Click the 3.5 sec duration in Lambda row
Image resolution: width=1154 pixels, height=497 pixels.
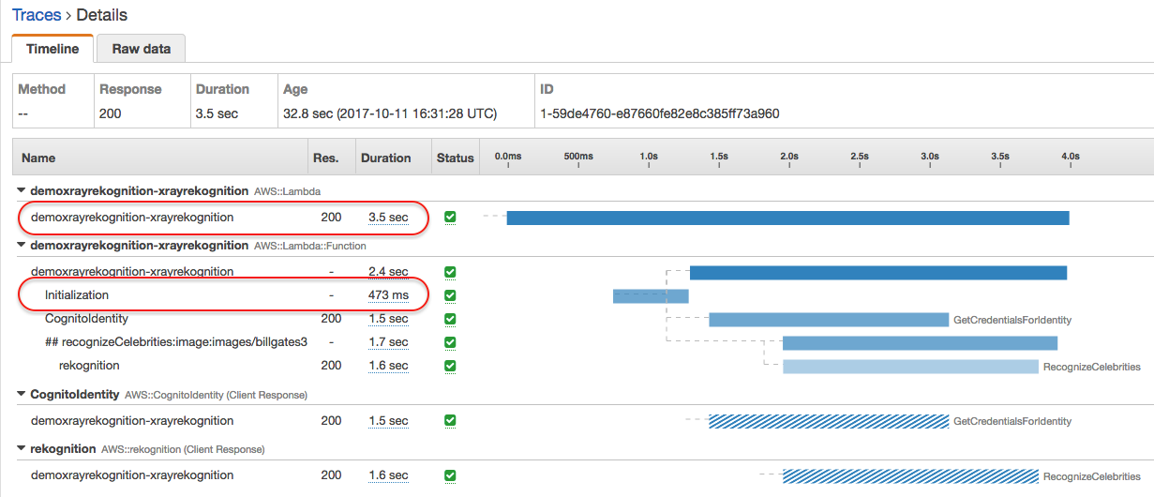click(388, 217)
